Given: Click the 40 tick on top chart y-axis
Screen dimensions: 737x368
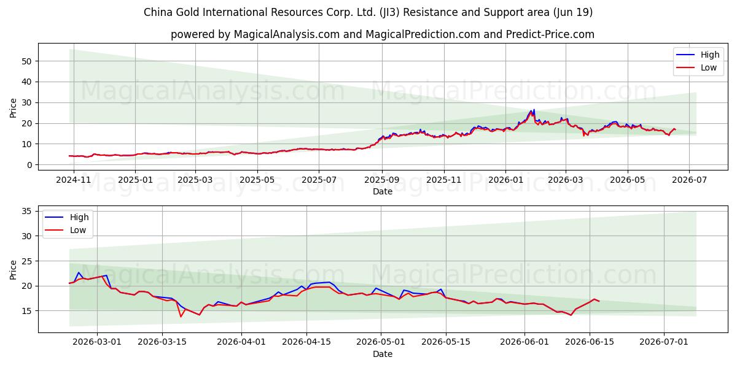Looking at the screenshot, I should point(26,82).
